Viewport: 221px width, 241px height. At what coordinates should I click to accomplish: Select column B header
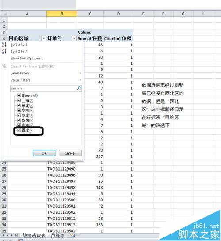(x=62, y=14)
